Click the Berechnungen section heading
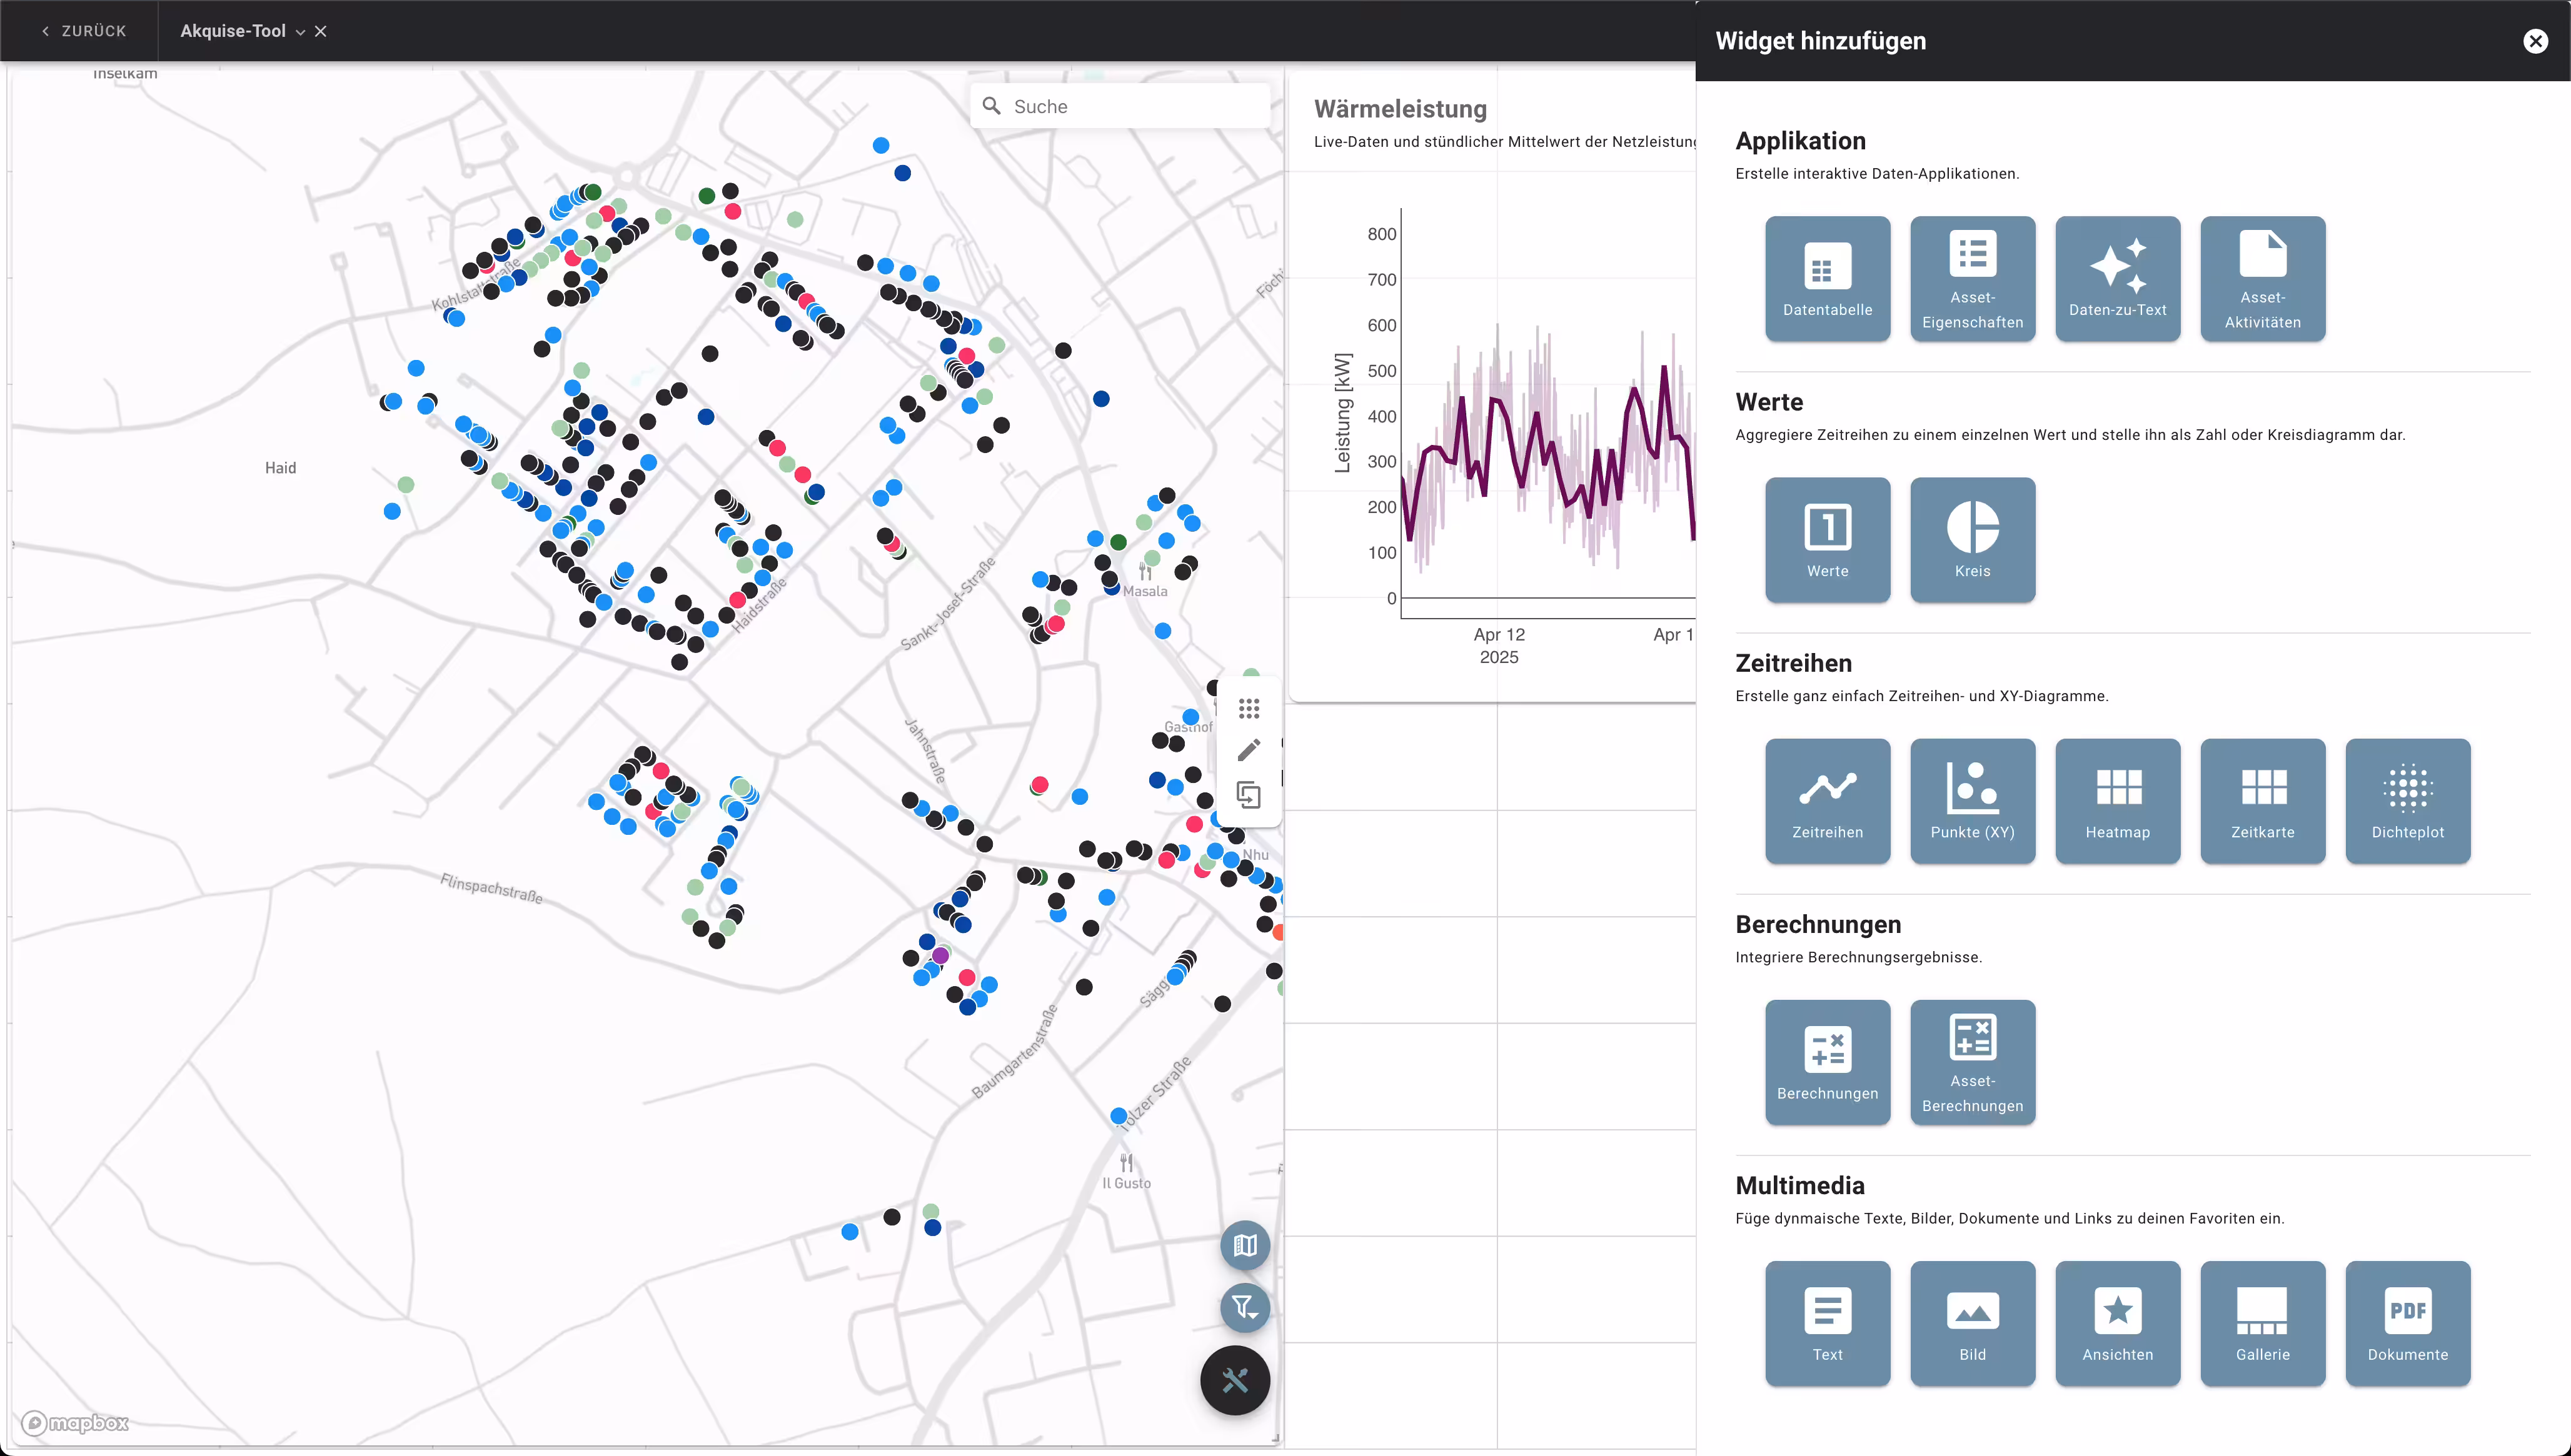This screenshot has width=2571, height=1456. coord(1818,924)
